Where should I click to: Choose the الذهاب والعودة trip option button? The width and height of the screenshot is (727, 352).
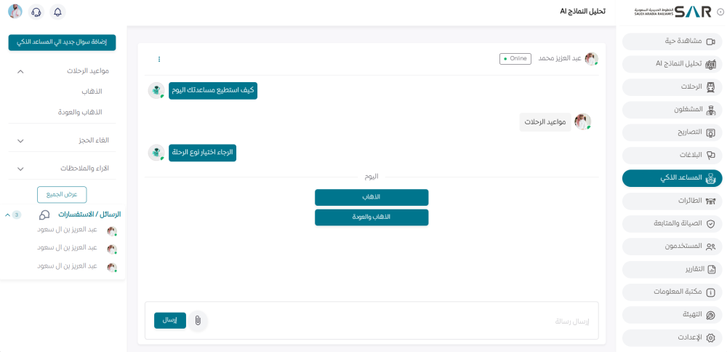(x=371, y=217)
